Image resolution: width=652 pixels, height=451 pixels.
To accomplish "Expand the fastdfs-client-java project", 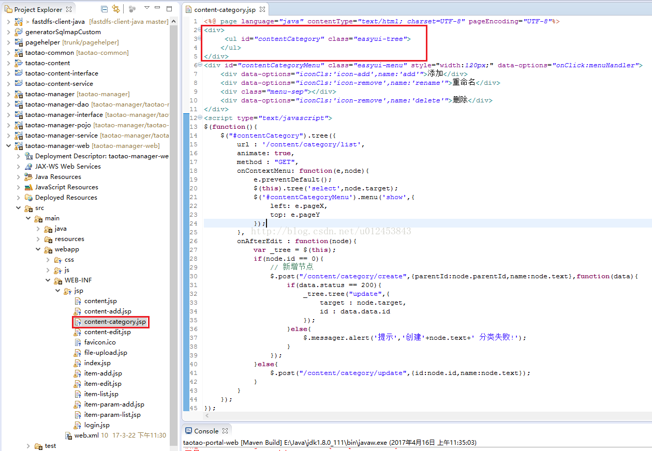I will click(8, 21).
